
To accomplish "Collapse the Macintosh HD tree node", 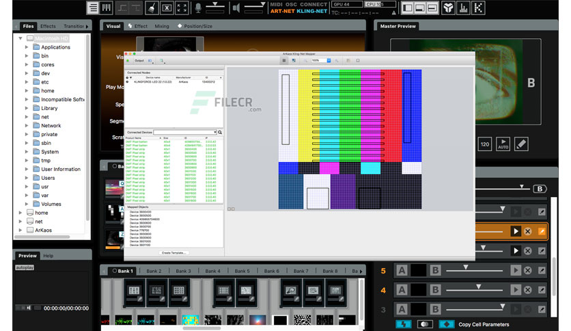I will [20, 38].
